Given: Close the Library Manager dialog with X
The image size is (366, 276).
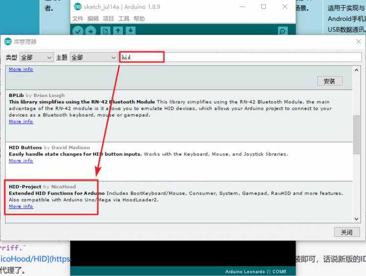Looking at the screenshot, I should coord(359,42).
